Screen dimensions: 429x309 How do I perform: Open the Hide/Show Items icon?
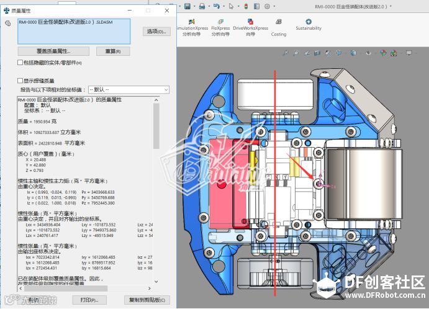point(369,53)
